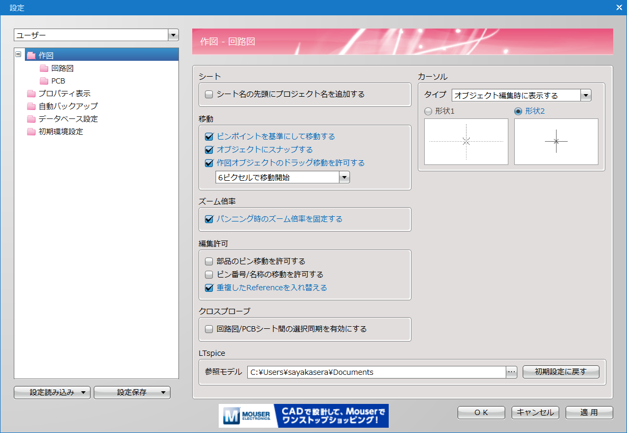Viewport: 627px width, 433px height.
Task: Open the Mouser Electronics banner ad
Action: pos(303,416)
